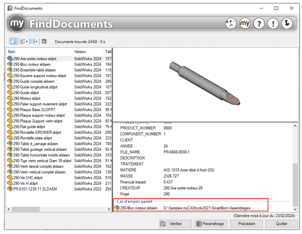Click the Précédent button
The height and width of the screenshot is (234, 302).
tap(246, 223)
